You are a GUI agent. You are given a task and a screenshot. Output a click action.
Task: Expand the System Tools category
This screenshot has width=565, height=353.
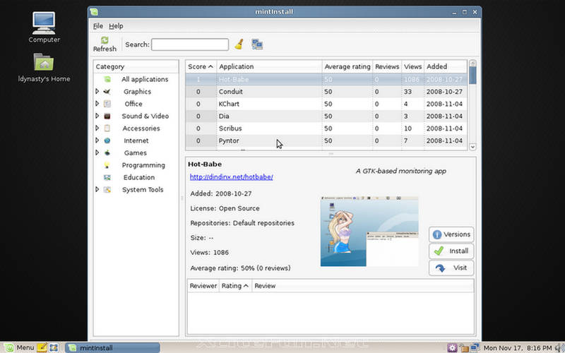click(97, 189)
